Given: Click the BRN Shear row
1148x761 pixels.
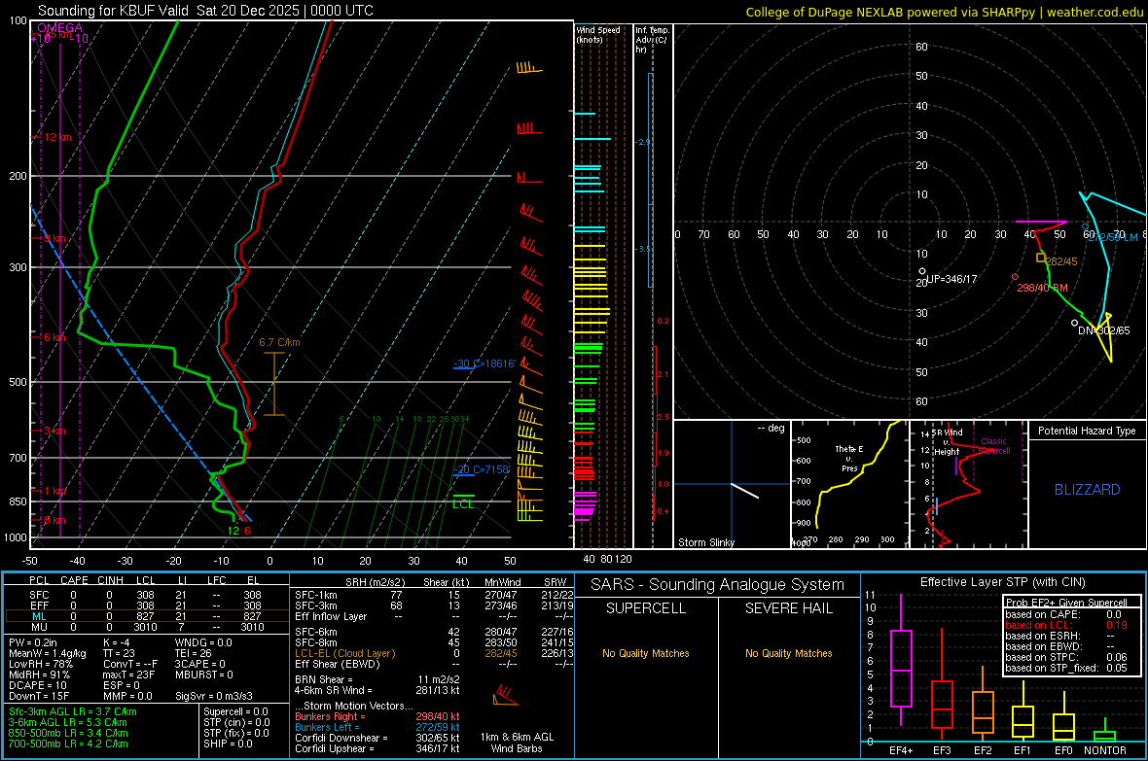Looking at the screenshot, I should (x=377, y=679).
